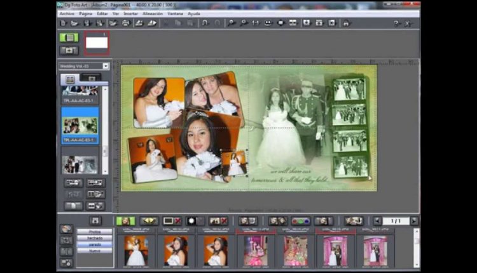
Task: Open the Insertar menu
Action: point(130,14)
